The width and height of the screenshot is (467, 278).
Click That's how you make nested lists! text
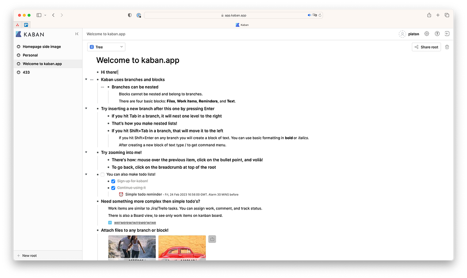point(144,124)
